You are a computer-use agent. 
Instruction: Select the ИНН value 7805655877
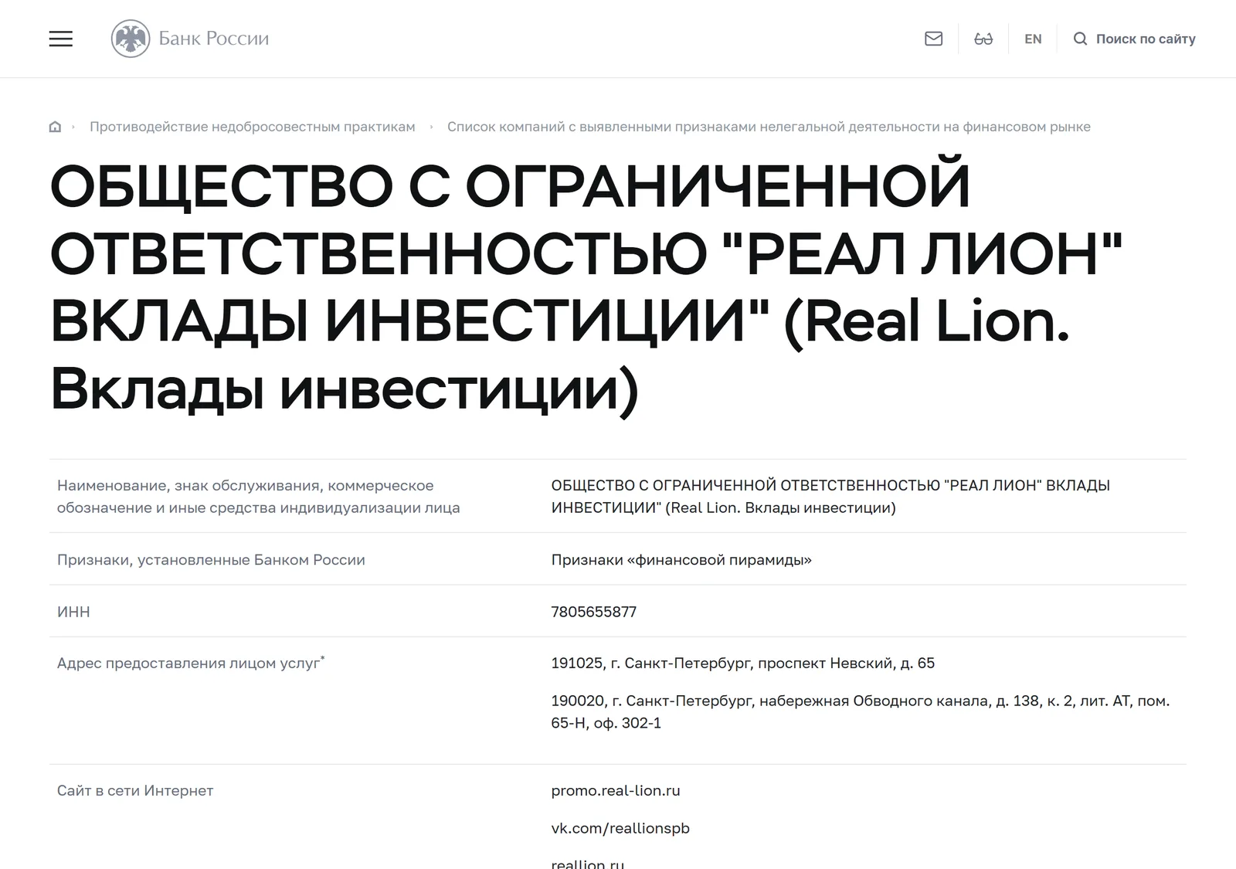[x=593, y=612]
